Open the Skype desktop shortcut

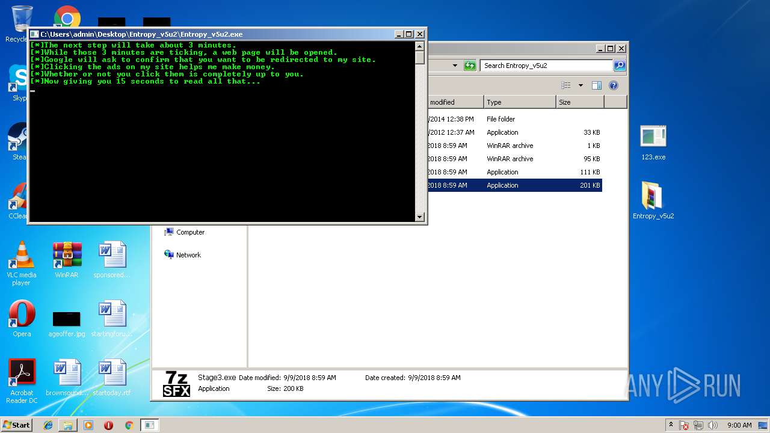tap(17, 83)
